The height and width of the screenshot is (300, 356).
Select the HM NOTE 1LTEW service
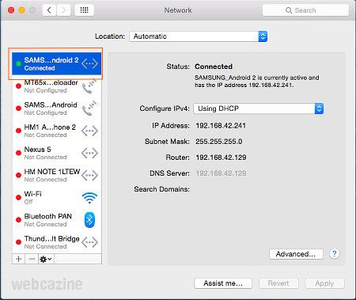click(57, 176)
